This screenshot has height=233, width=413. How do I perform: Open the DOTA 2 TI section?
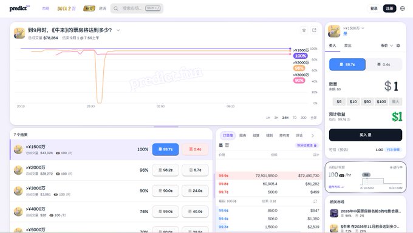point(66,8)
